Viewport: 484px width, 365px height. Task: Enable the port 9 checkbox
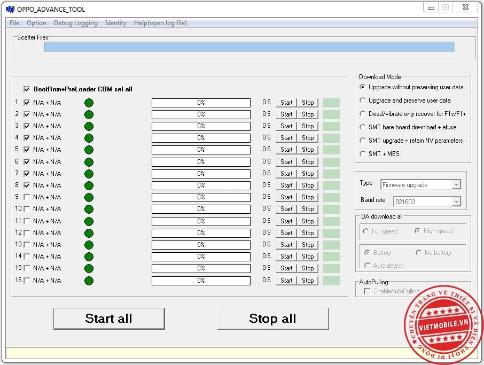click(27, 197)
